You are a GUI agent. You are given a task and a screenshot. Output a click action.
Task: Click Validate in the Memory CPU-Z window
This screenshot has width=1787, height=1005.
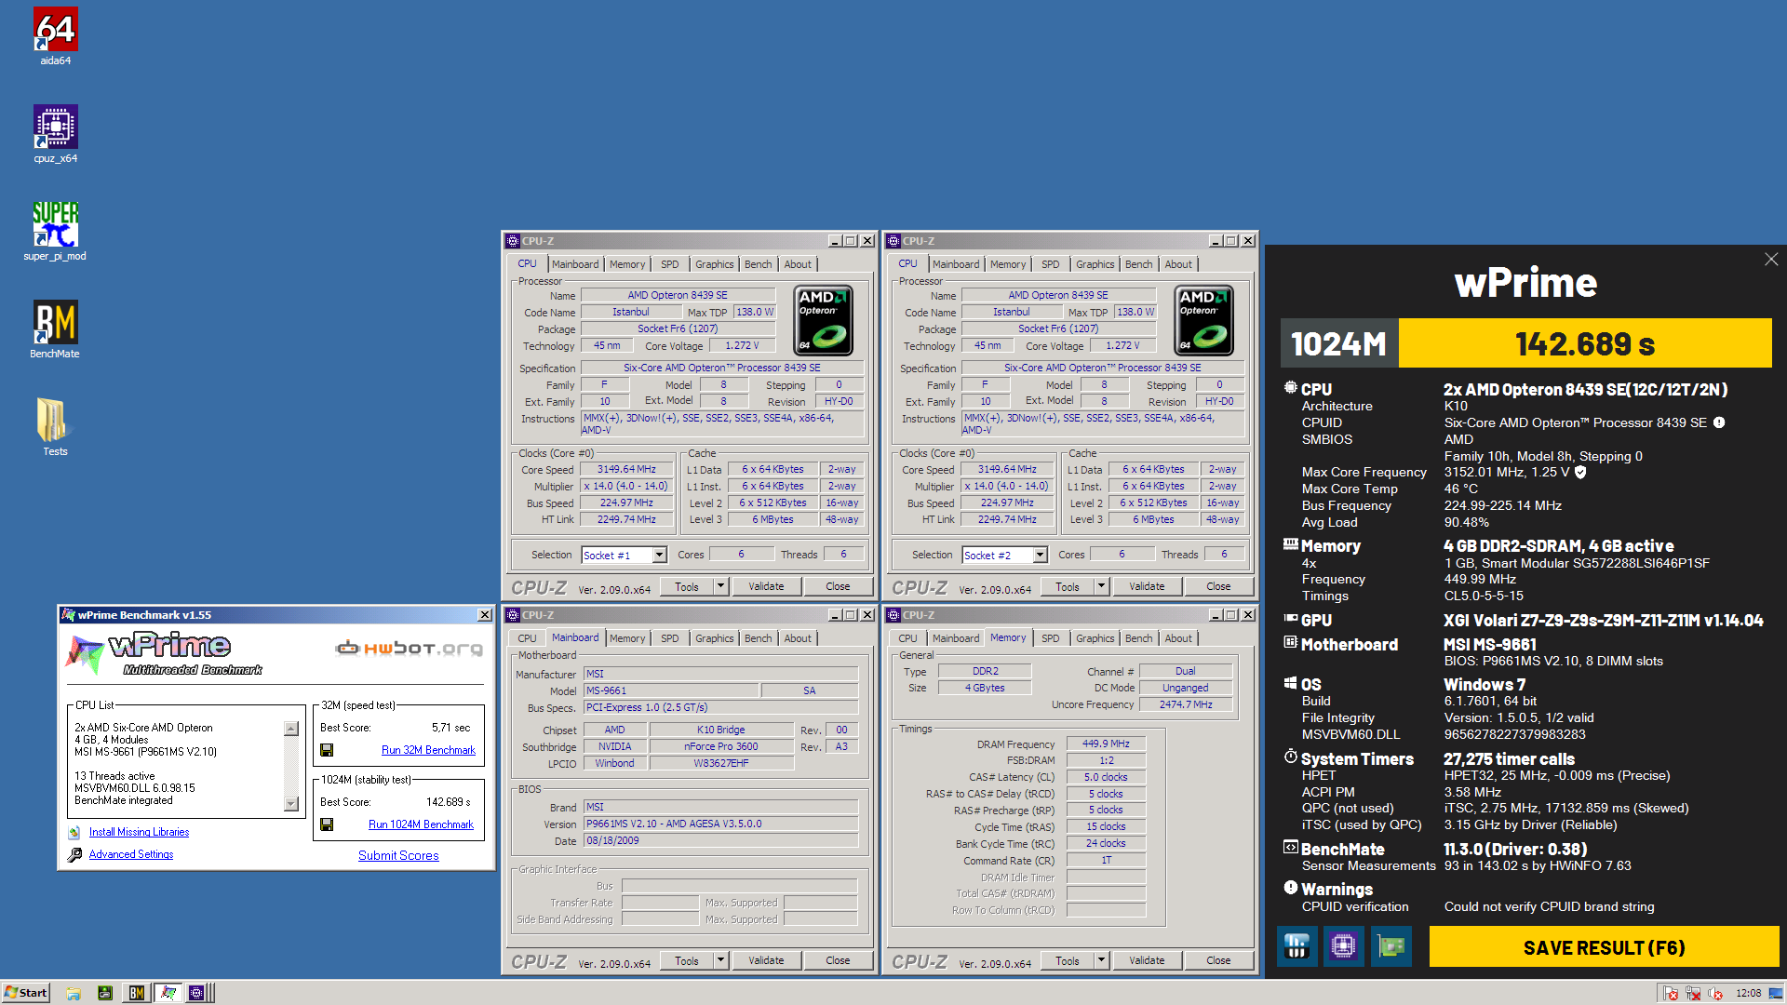tap(1147, 960)
